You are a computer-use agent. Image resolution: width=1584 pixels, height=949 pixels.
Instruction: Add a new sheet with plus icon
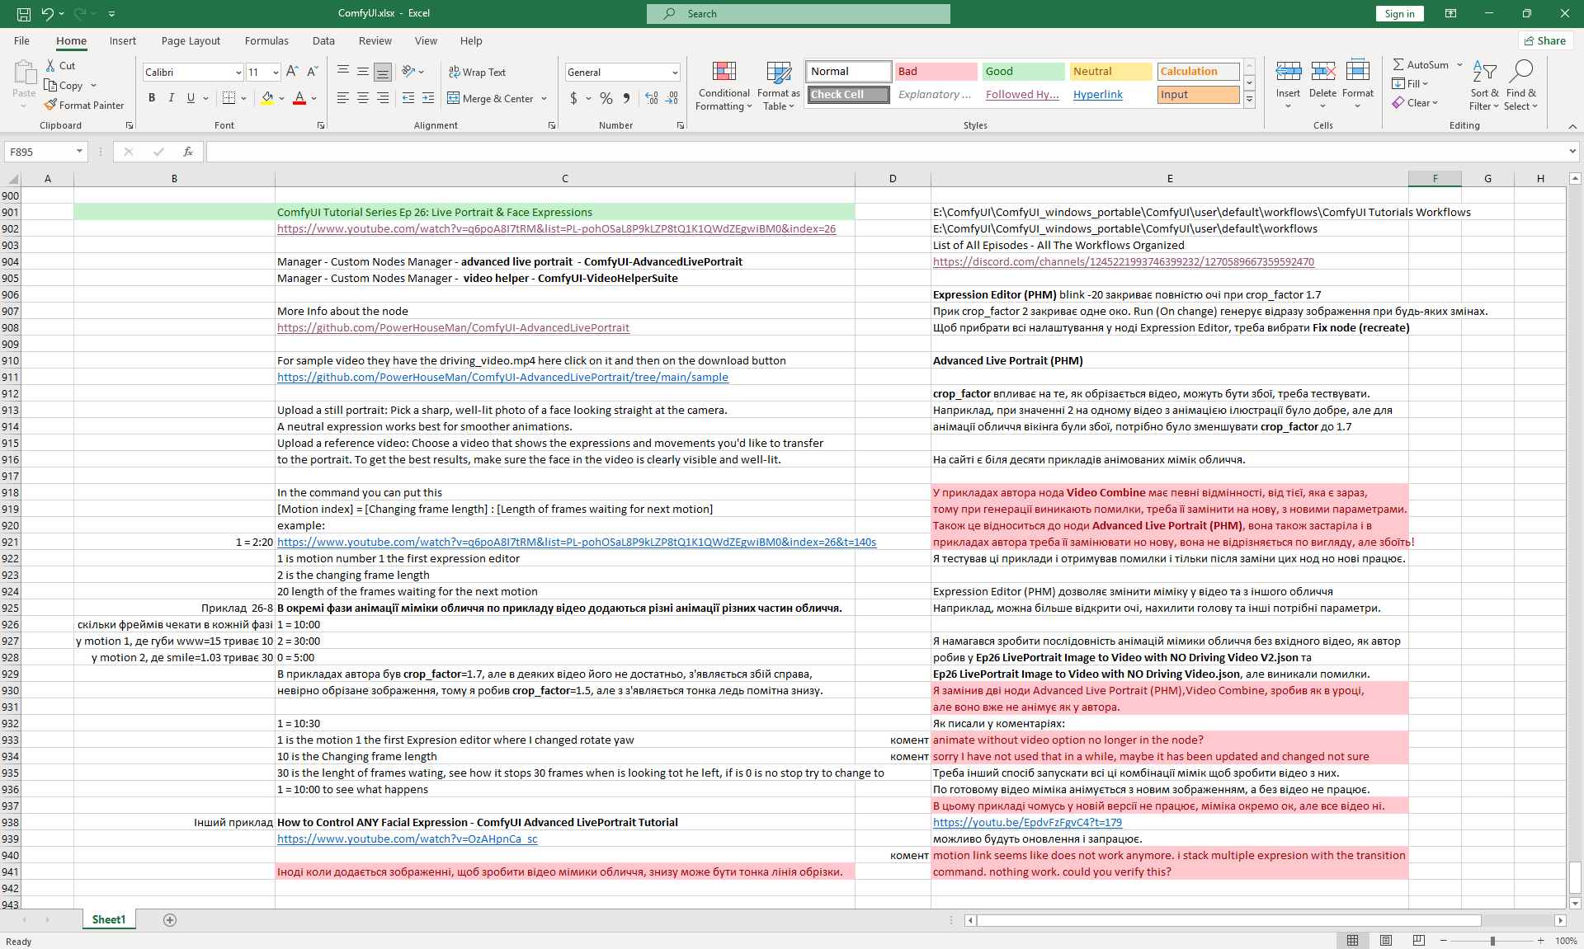(x=170, y=920)
